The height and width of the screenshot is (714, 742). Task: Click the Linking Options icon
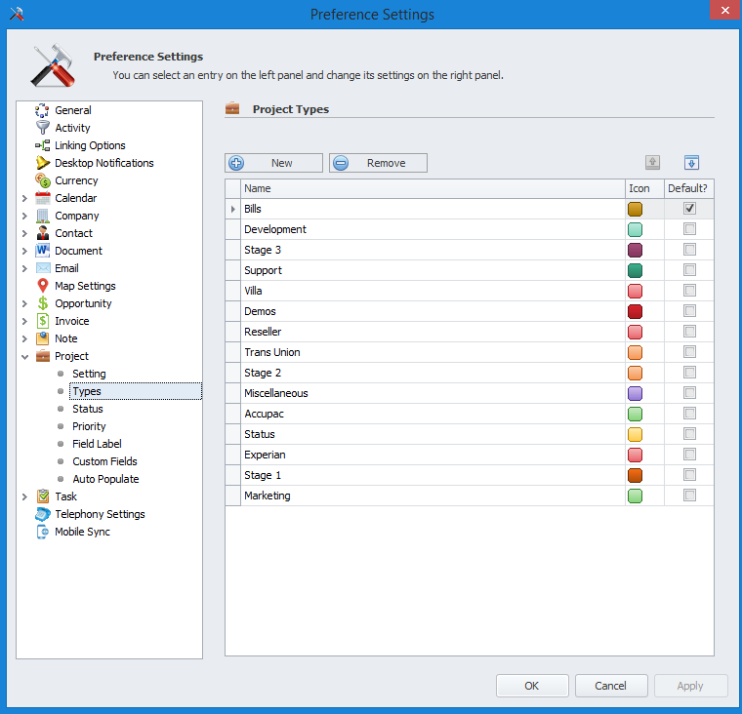click(x=43, y=145)
